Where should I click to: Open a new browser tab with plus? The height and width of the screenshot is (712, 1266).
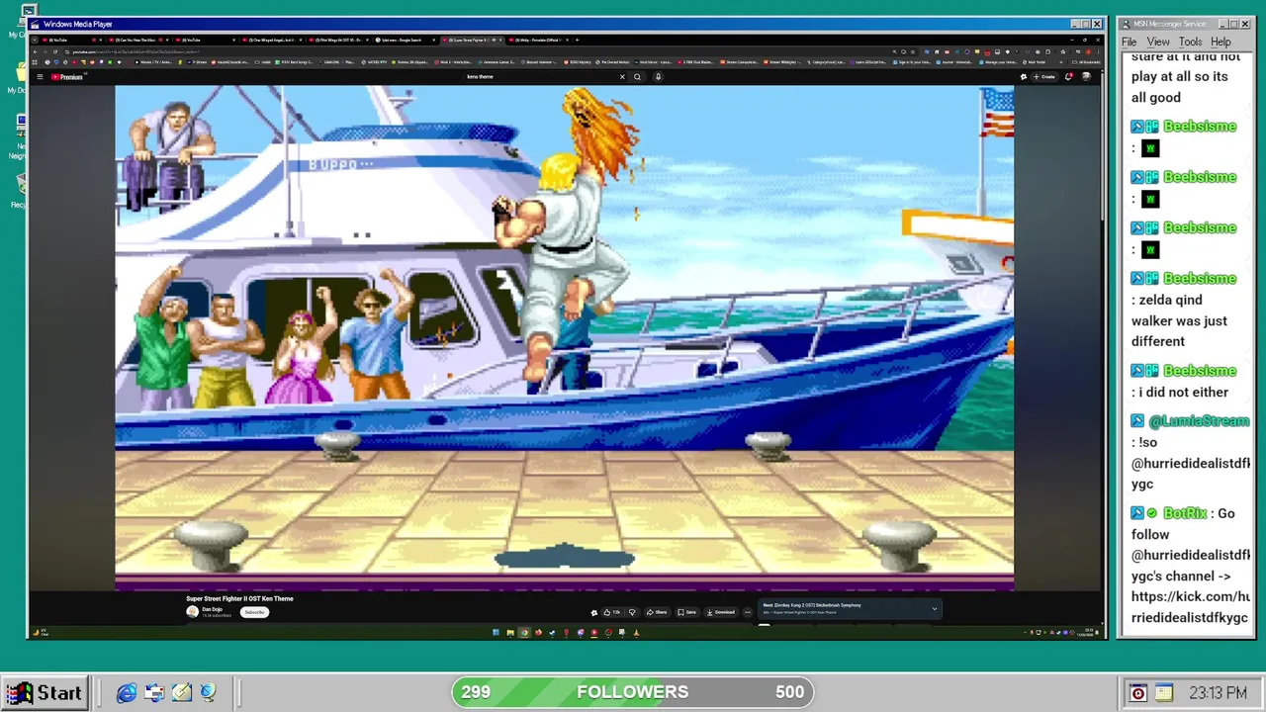578,41
